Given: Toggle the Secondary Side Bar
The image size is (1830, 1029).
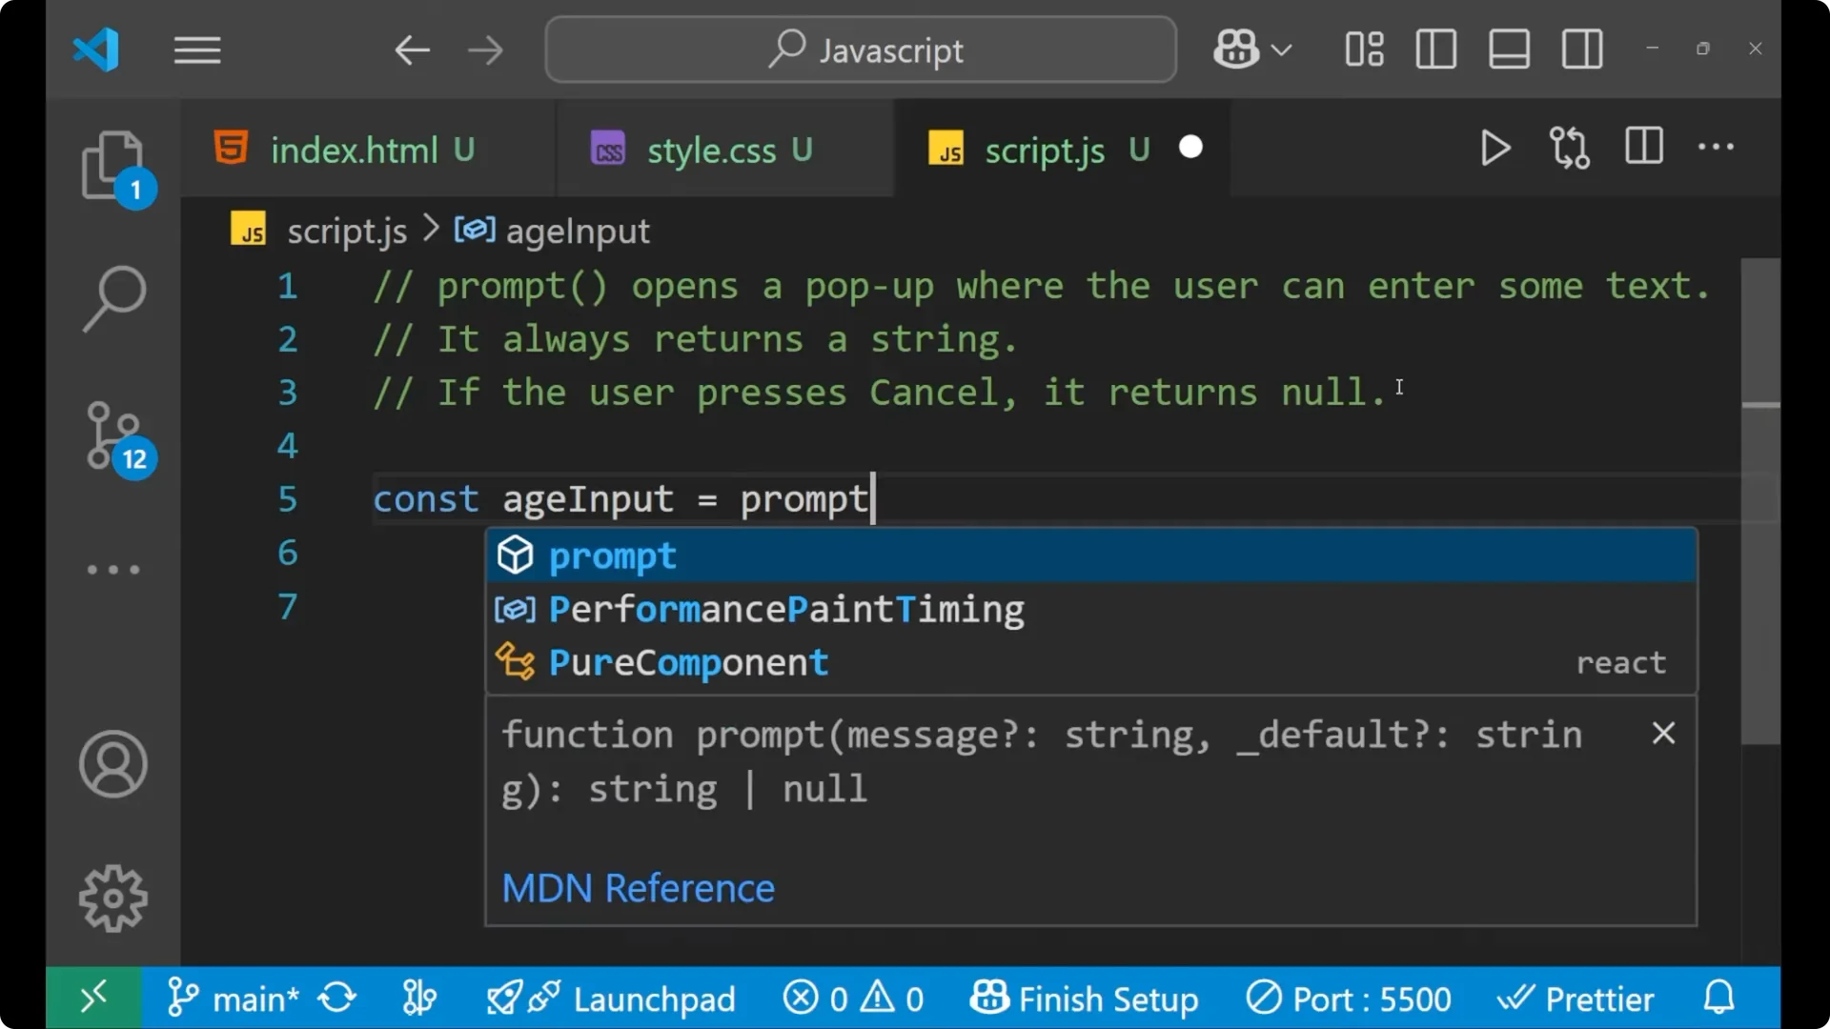Looking at the screenshot, I should [1581, 49].
